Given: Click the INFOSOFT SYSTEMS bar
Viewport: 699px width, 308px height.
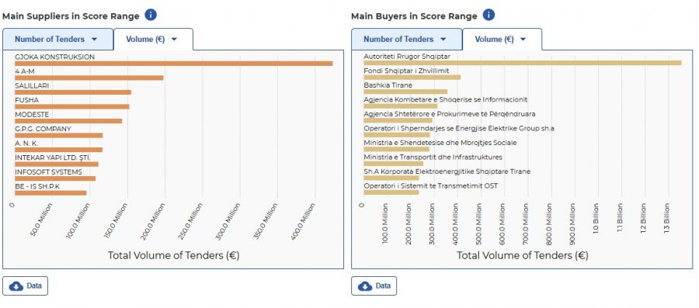Looking at the screenshot, I should coord(55,178).
